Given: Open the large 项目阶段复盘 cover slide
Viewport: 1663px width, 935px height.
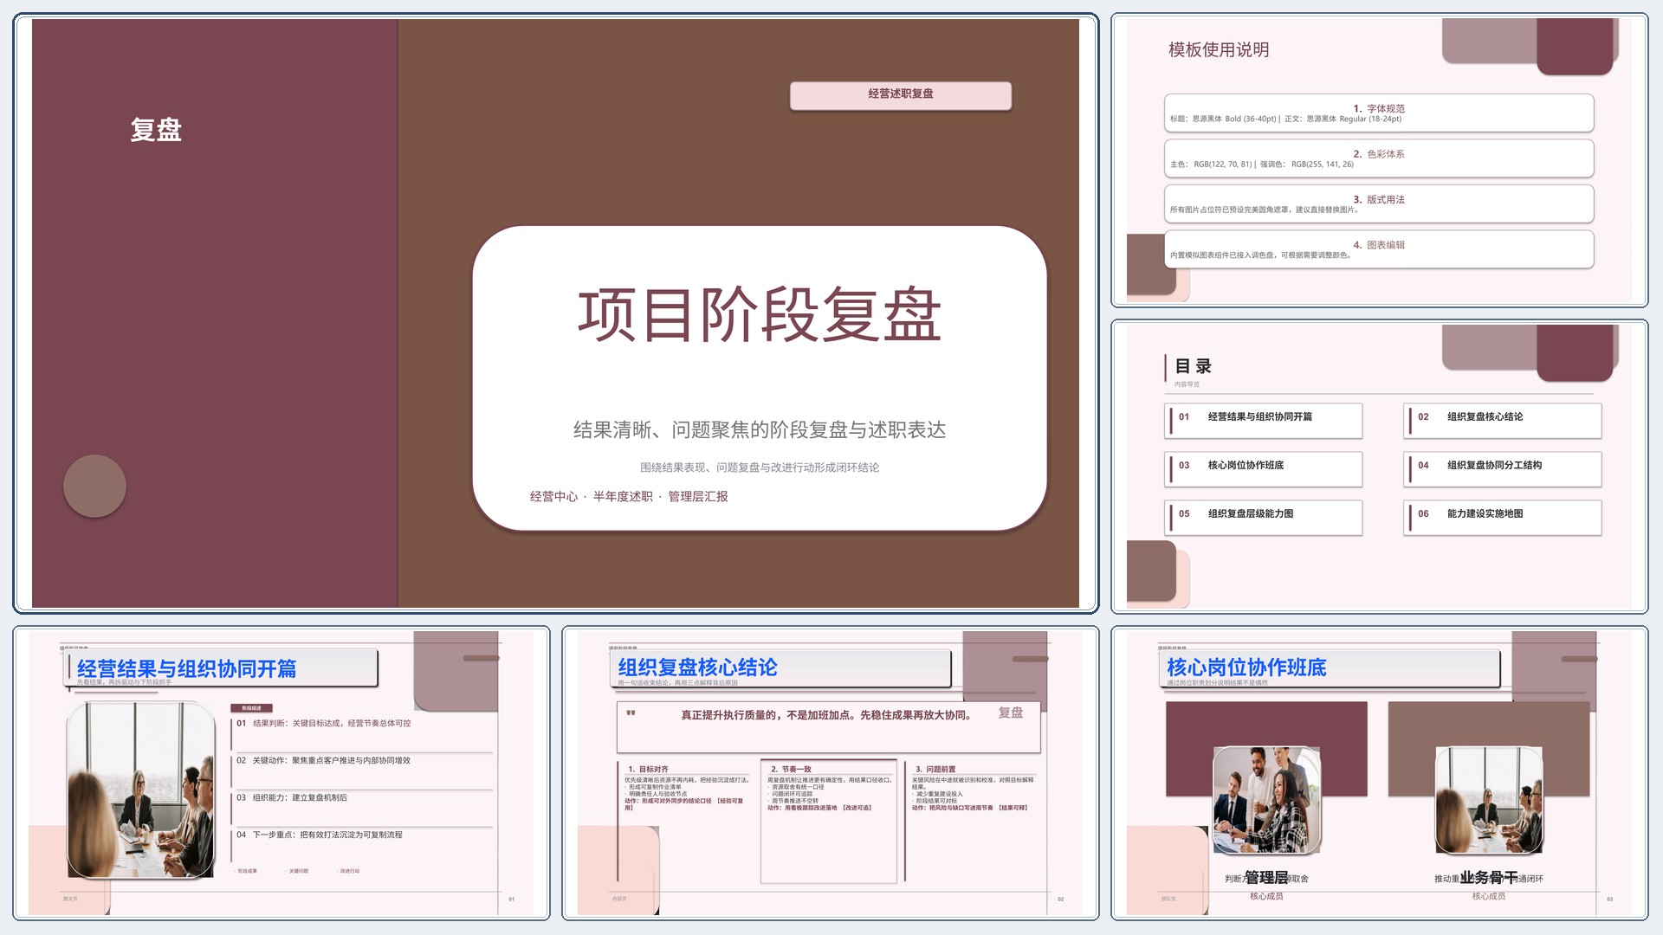Looking at the screenshot, I should click(x=555, y=313).
